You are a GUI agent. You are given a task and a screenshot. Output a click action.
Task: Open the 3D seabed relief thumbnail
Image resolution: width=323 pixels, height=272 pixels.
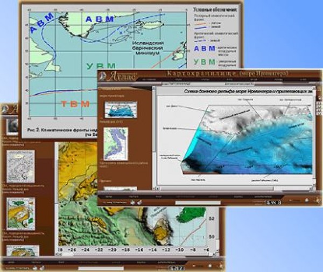tap(121, 110)
